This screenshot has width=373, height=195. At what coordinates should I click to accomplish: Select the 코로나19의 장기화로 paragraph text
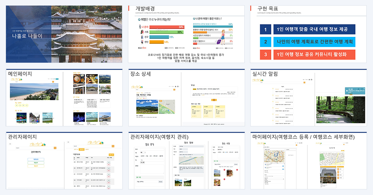[x=186, y=58]
